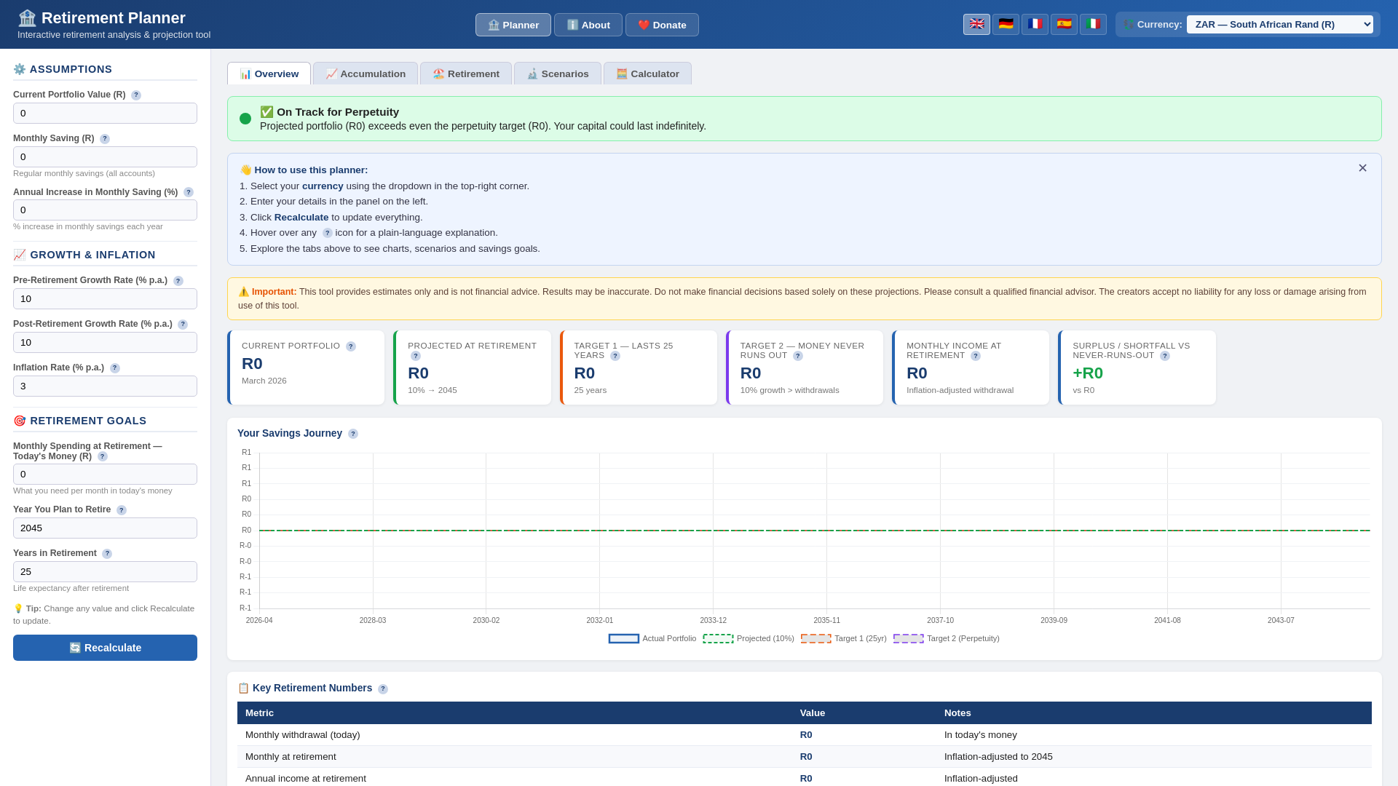
Task: Toggle Actual Portfolio series in chart legend
Action: coord(652,639)
